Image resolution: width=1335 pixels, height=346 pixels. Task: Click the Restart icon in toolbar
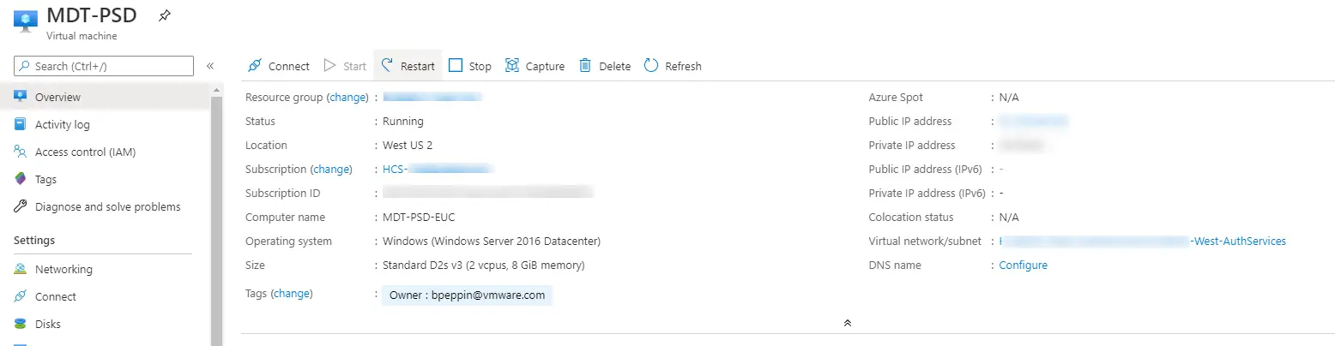pyautogui.click(x=387, y=66)
